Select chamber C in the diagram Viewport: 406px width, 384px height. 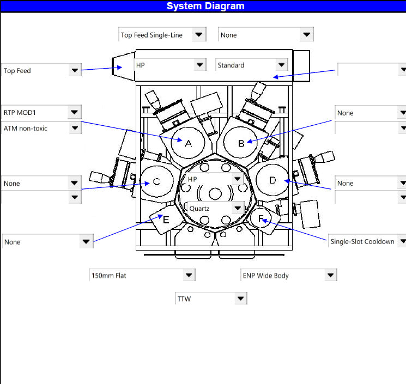[157, 181]
